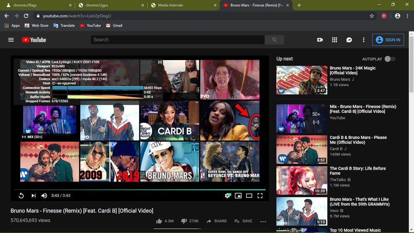Open Please Me video thumbnail

click(302, 150)
